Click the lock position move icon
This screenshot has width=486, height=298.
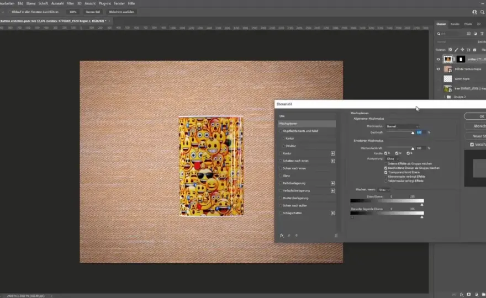462,50
